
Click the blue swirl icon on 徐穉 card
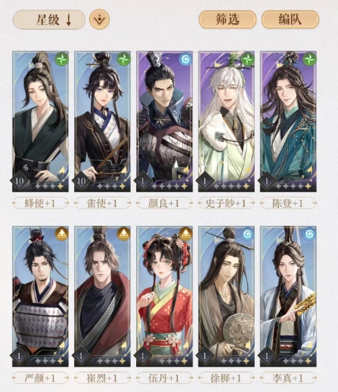(248, 234)
